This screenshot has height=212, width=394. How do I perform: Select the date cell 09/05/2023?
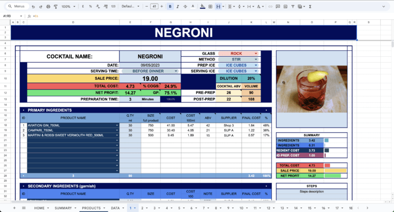point(150,65)
